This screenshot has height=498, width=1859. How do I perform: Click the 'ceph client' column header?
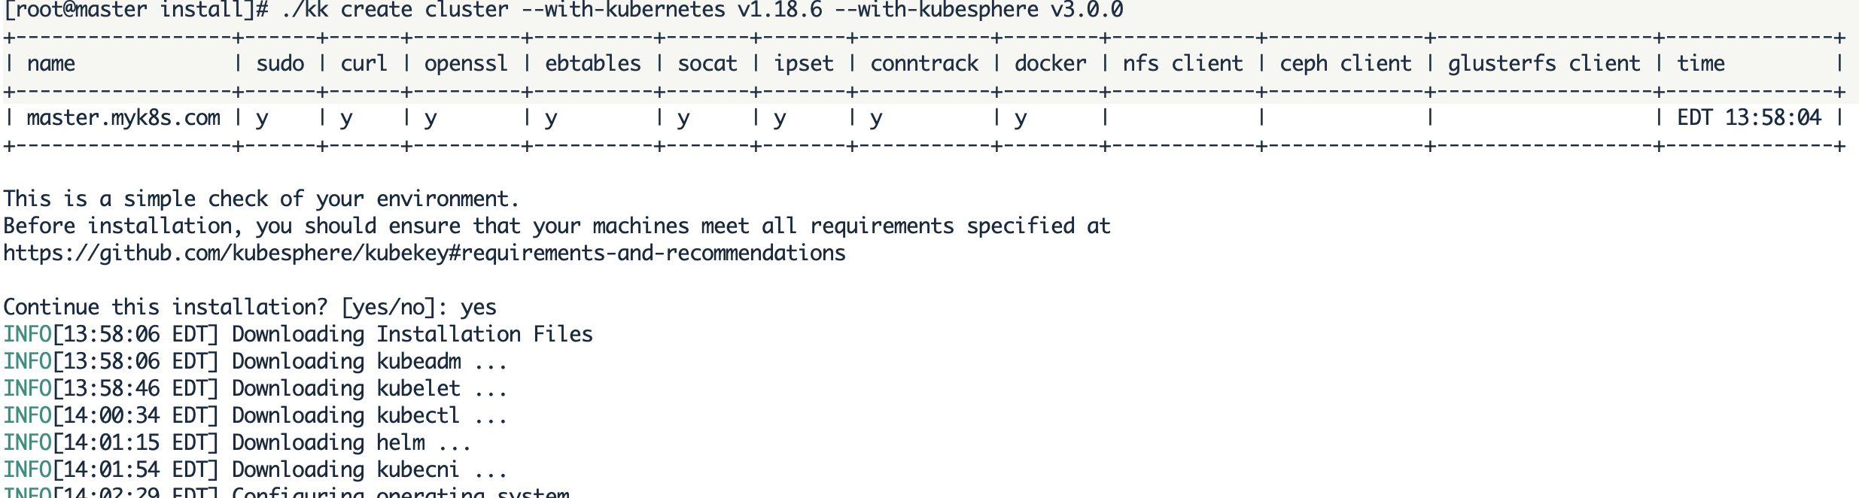[1346, 64]
